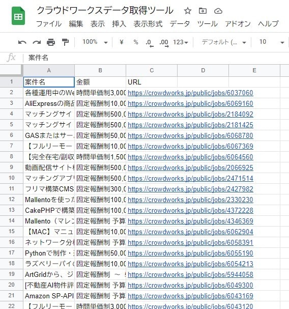Select cell starting with ArtGridから
Screen dimensions: 289x309
click(49, 274)
